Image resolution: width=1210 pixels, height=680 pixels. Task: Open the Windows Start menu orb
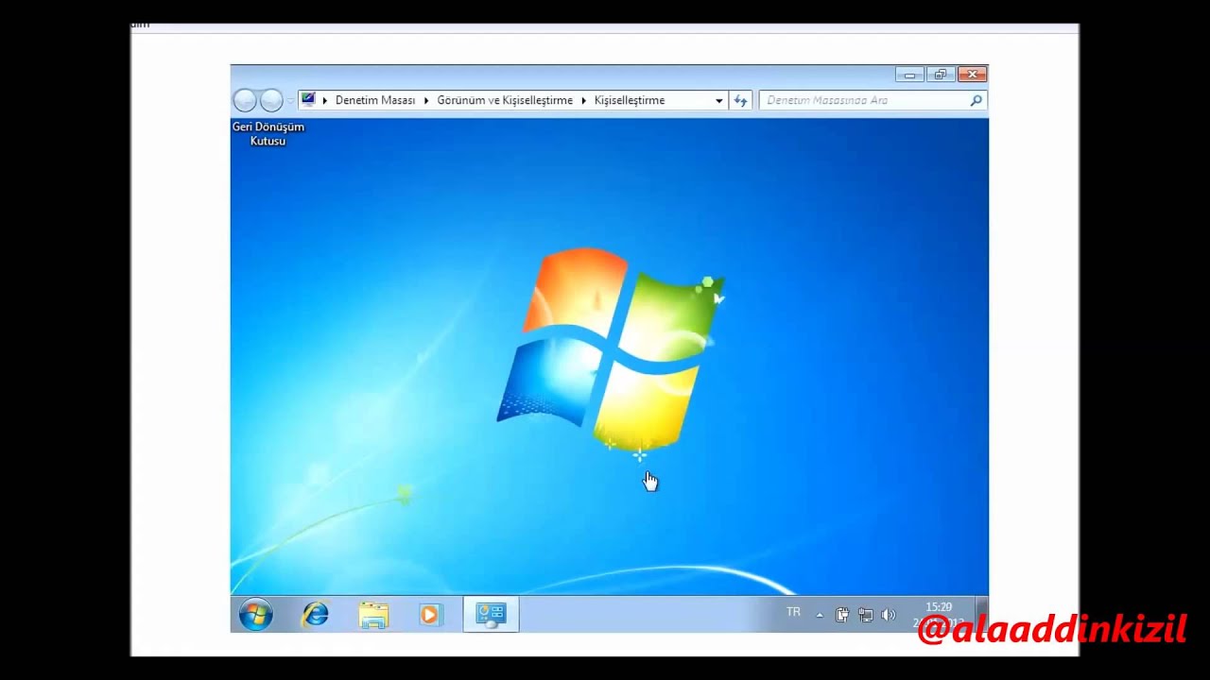coord(256,615)
